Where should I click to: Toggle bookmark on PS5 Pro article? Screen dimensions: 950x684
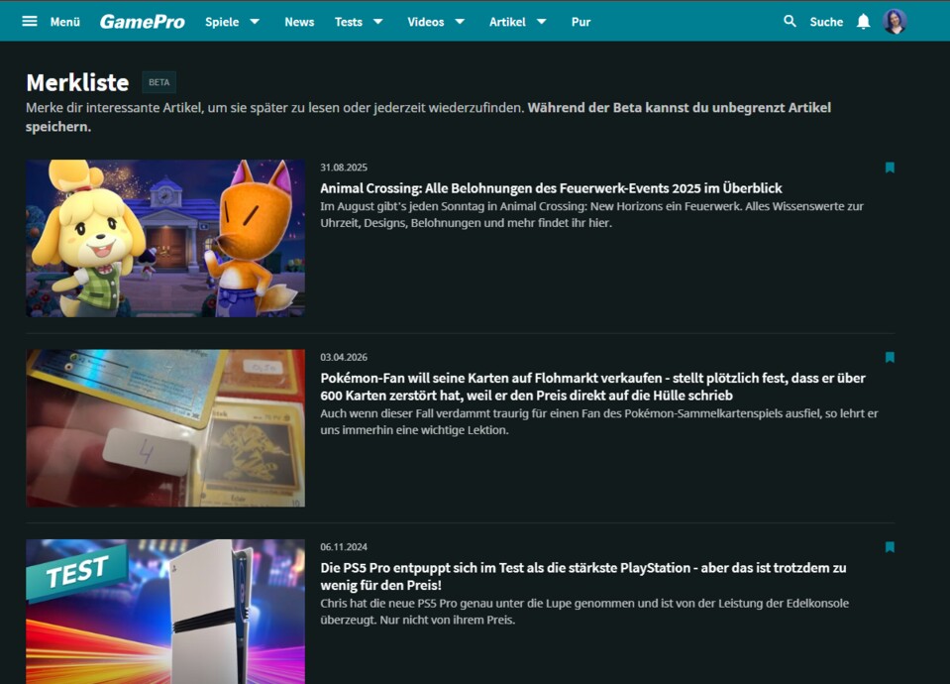tap(890, 547)
